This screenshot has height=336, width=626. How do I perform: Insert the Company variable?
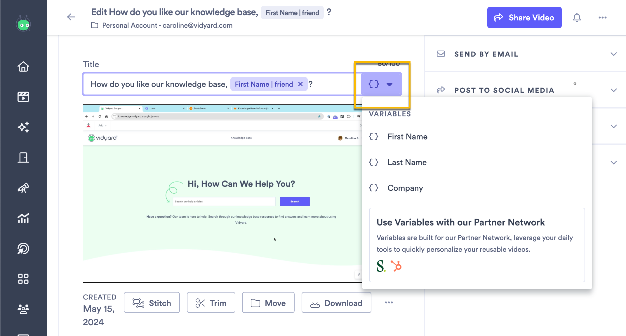[477, 188]
